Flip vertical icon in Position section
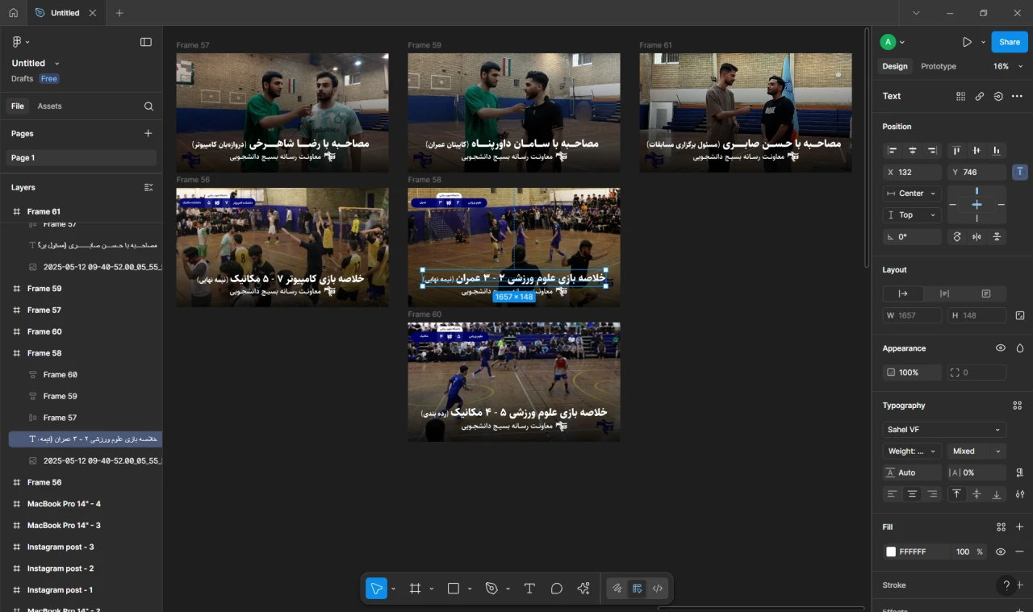 (x=997, y=237)
